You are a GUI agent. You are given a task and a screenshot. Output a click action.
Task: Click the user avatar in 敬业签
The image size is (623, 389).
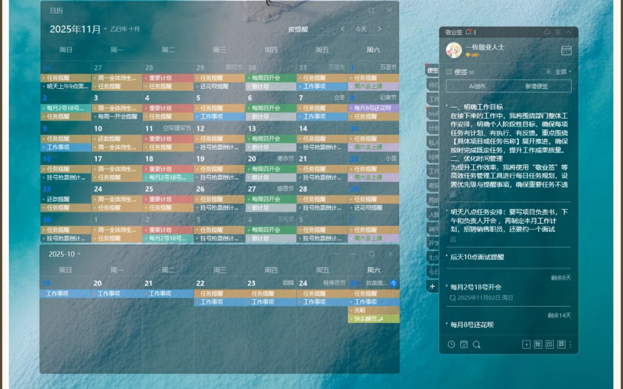point(454,50)
